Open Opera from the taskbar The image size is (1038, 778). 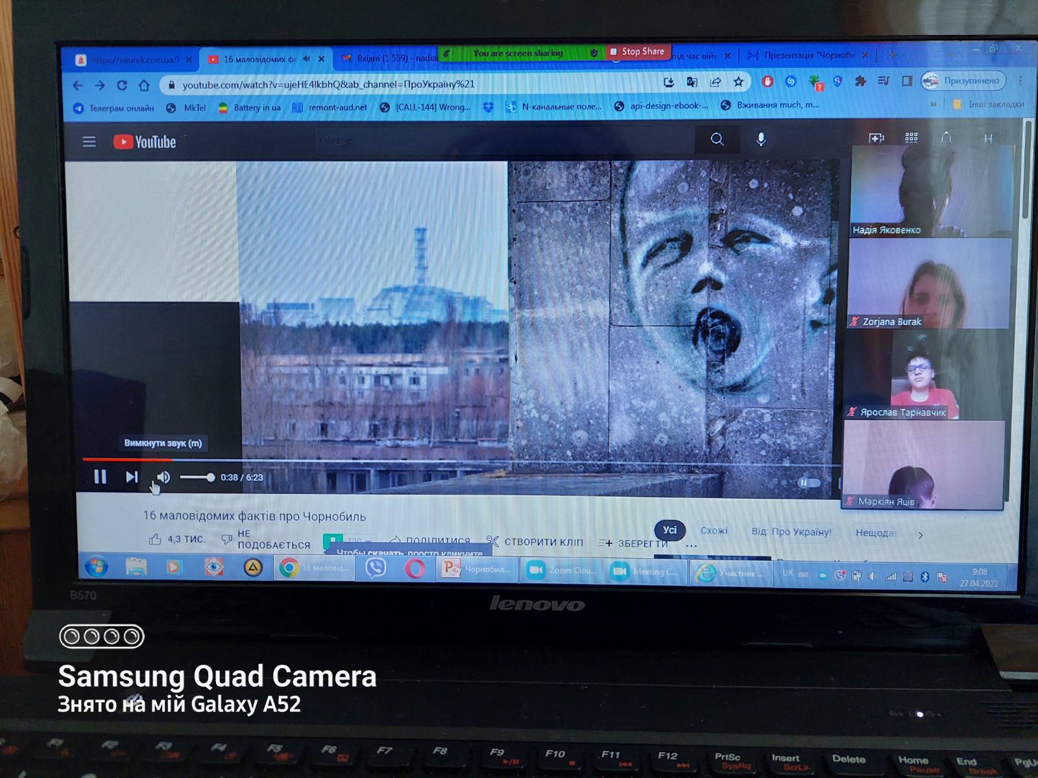click(x=415, y=569)
